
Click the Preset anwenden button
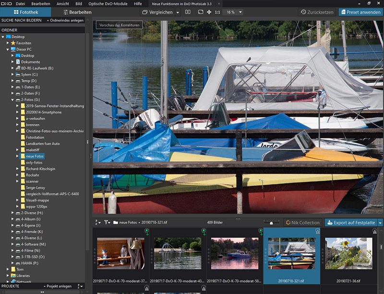click(360, 12)
